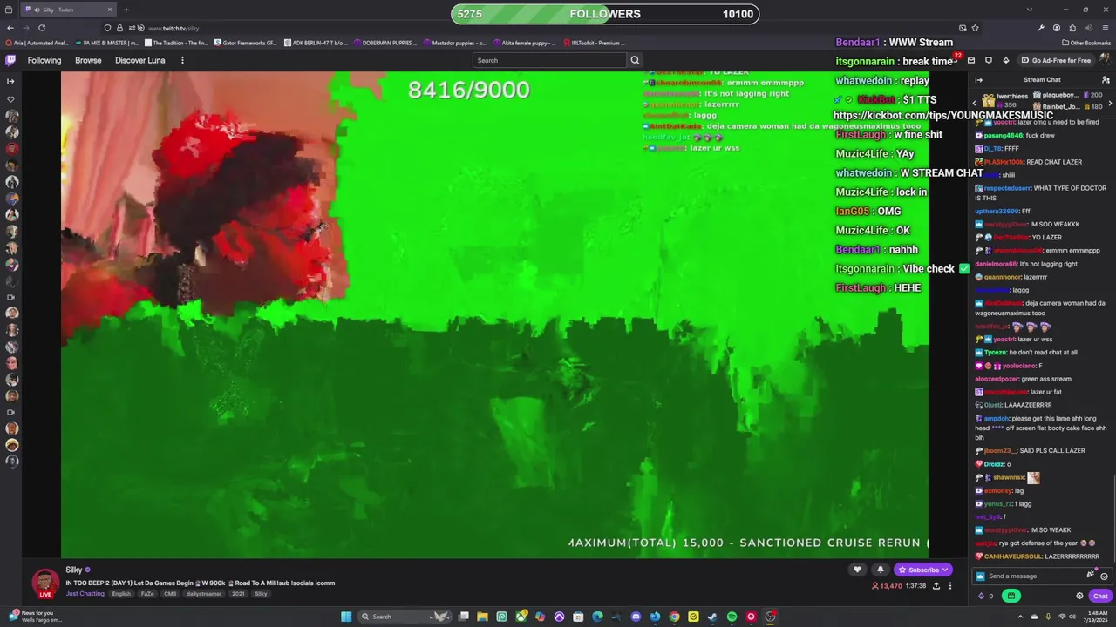Bookmark this page star icon

click(x=975, y=28)
